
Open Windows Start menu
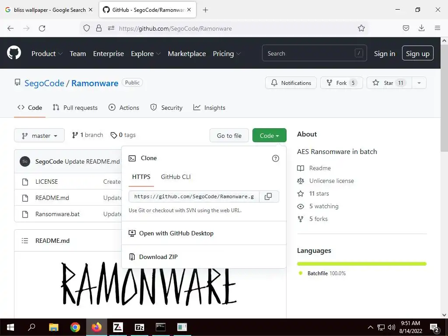click(10, 327)
